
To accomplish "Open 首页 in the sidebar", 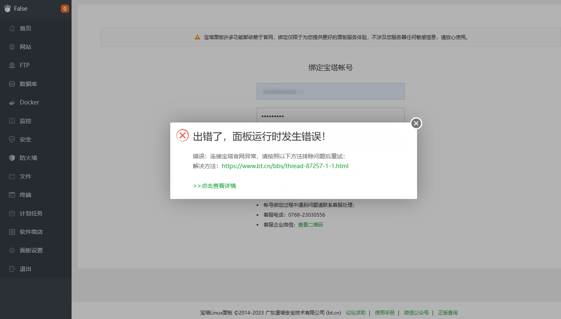I will (x=25, y=28).
